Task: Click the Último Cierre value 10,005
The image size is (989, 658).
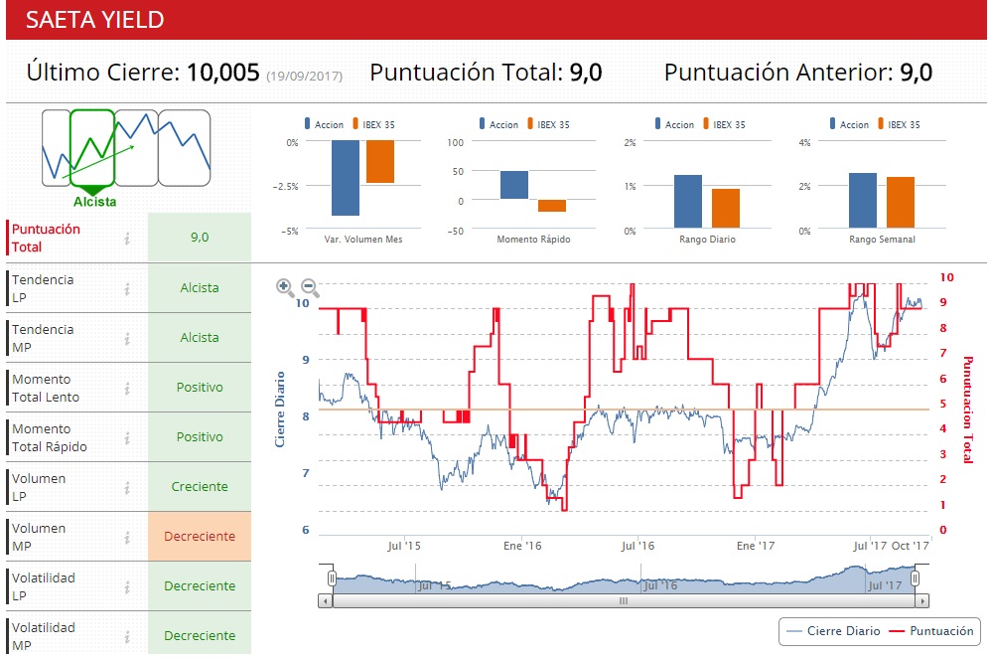Action: pos(223,73)
